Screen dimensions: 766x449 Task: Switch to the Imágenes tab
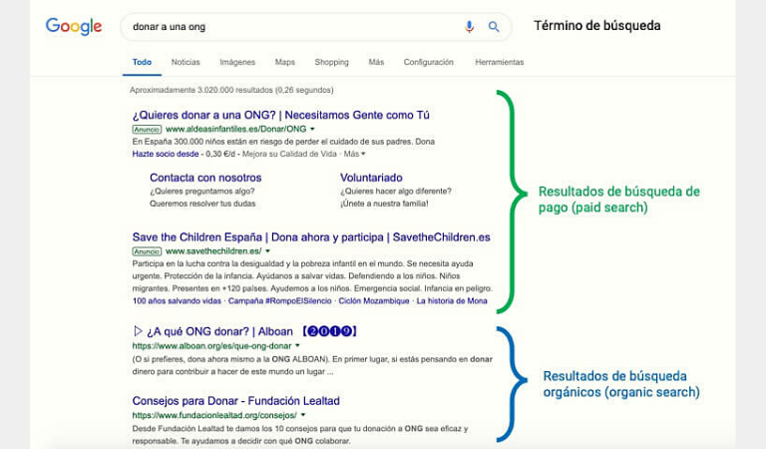point(237,62)
